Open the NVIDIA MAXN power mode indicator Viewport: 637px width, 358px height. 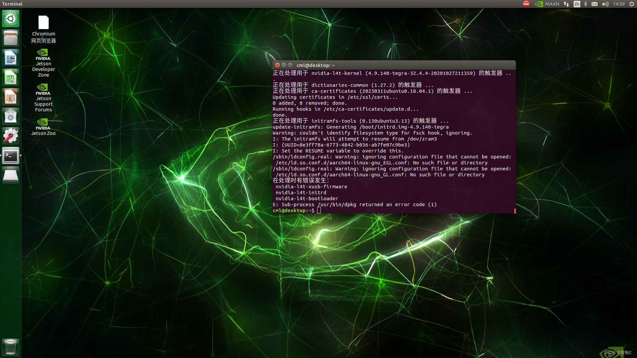click(x=547, y=4)
